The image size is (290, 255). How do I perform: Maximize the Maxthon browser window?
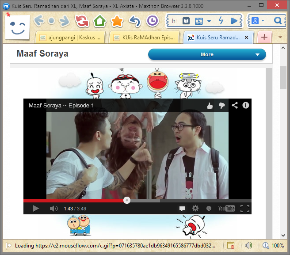pyautogui.click(x=261, y=5)
